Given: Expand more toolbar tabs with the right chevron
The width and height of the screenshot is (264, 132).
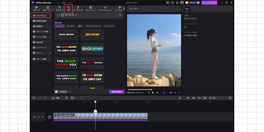Looking at the screenshot, I should tap(124, 9).
